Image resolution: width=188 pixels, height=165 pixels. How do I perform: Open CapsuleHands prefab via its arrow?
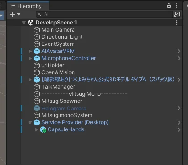pyautogui.click(x=179, y=129)
